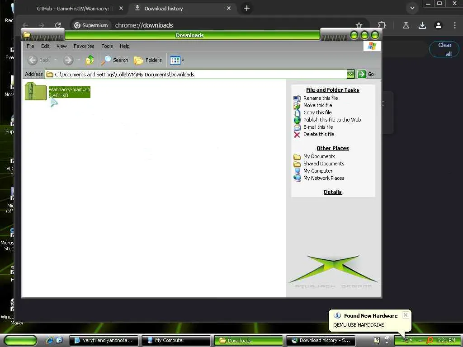
Task: Toggle the Folders pane button
Action: coord(148,60)
